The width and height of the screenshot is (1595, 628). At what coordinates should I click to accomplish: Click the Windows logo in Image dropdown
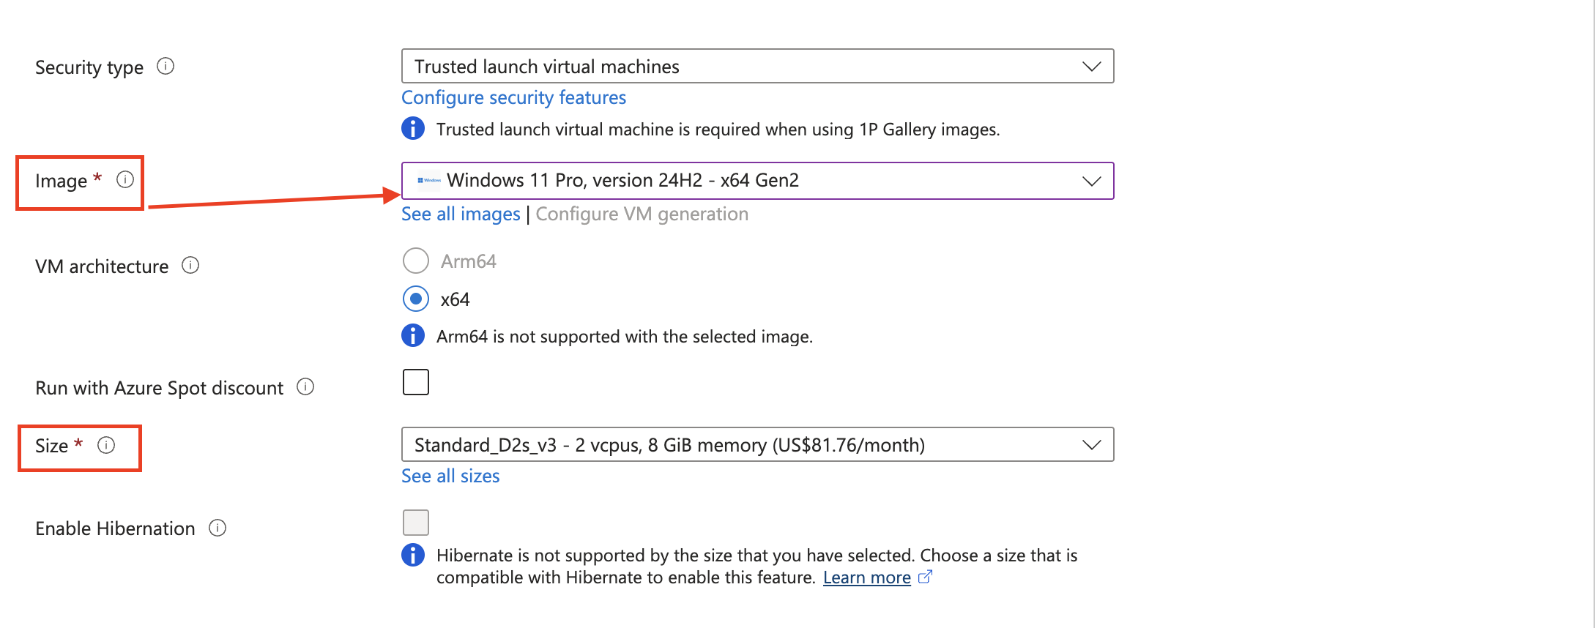[429, 180]
